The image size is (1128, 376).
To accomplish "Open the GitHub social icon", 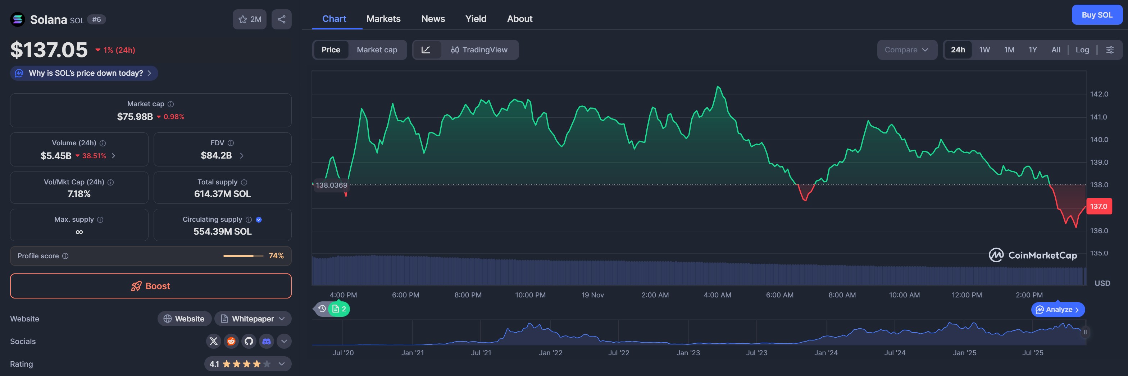I will [249, 341].
